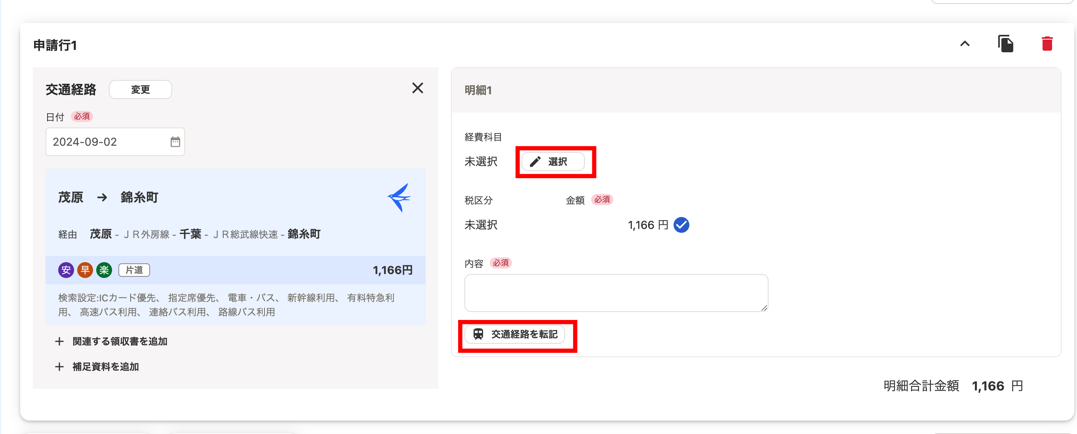
Task: Click the 茂原 → 錦糸町 route heading
Action: (108, 197)
